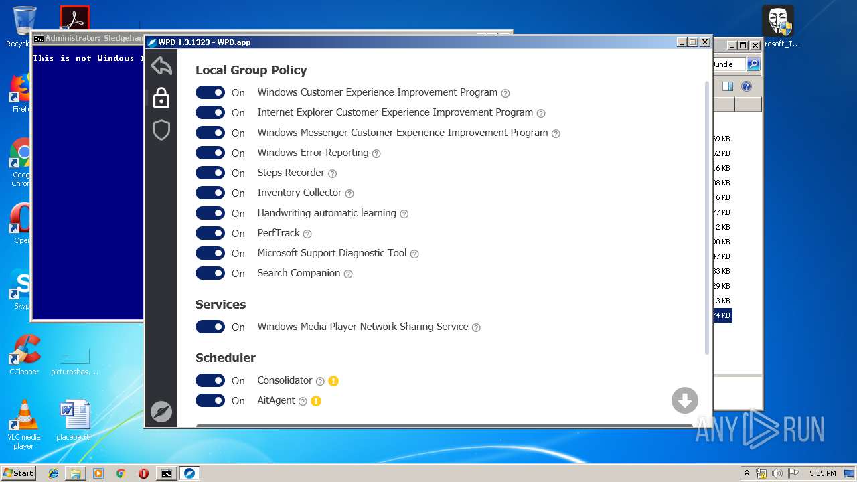The width and height of the screenshot is (857, 482).
Task: Click the Explorer search input field
Action: click(728, 64)
